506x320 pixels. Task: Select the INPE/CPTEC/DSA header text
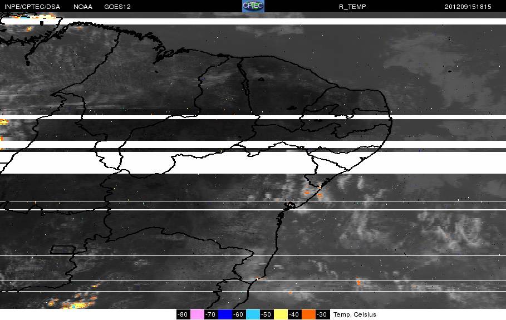coord(32,7)
